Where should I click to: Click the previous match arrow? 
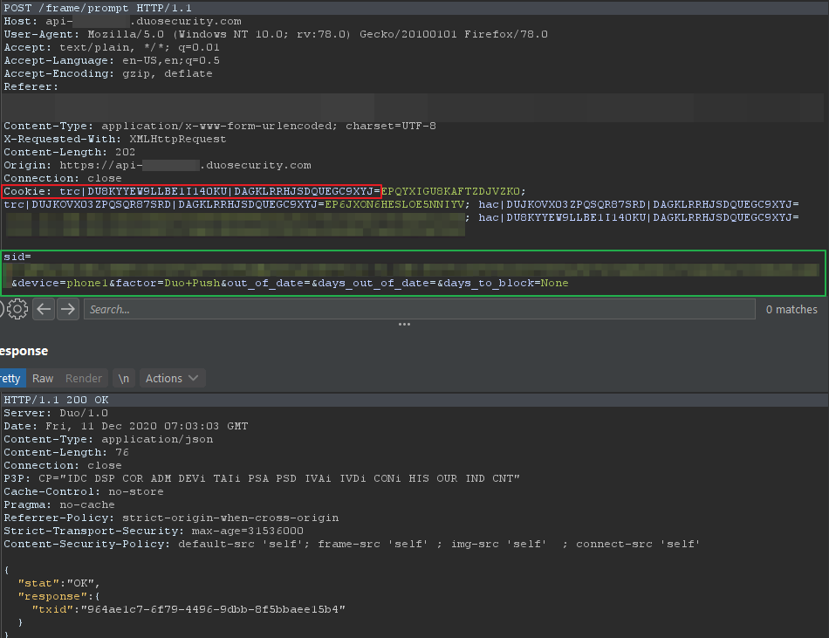click(x=45, y=309)
